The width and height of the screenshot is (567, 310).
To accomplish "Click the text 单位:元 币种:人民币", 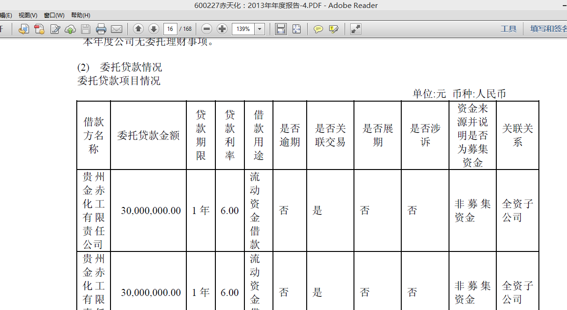I will (459, 94).
